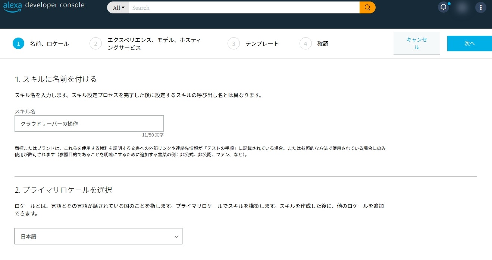Open the user profile avatar

(462, 7)
